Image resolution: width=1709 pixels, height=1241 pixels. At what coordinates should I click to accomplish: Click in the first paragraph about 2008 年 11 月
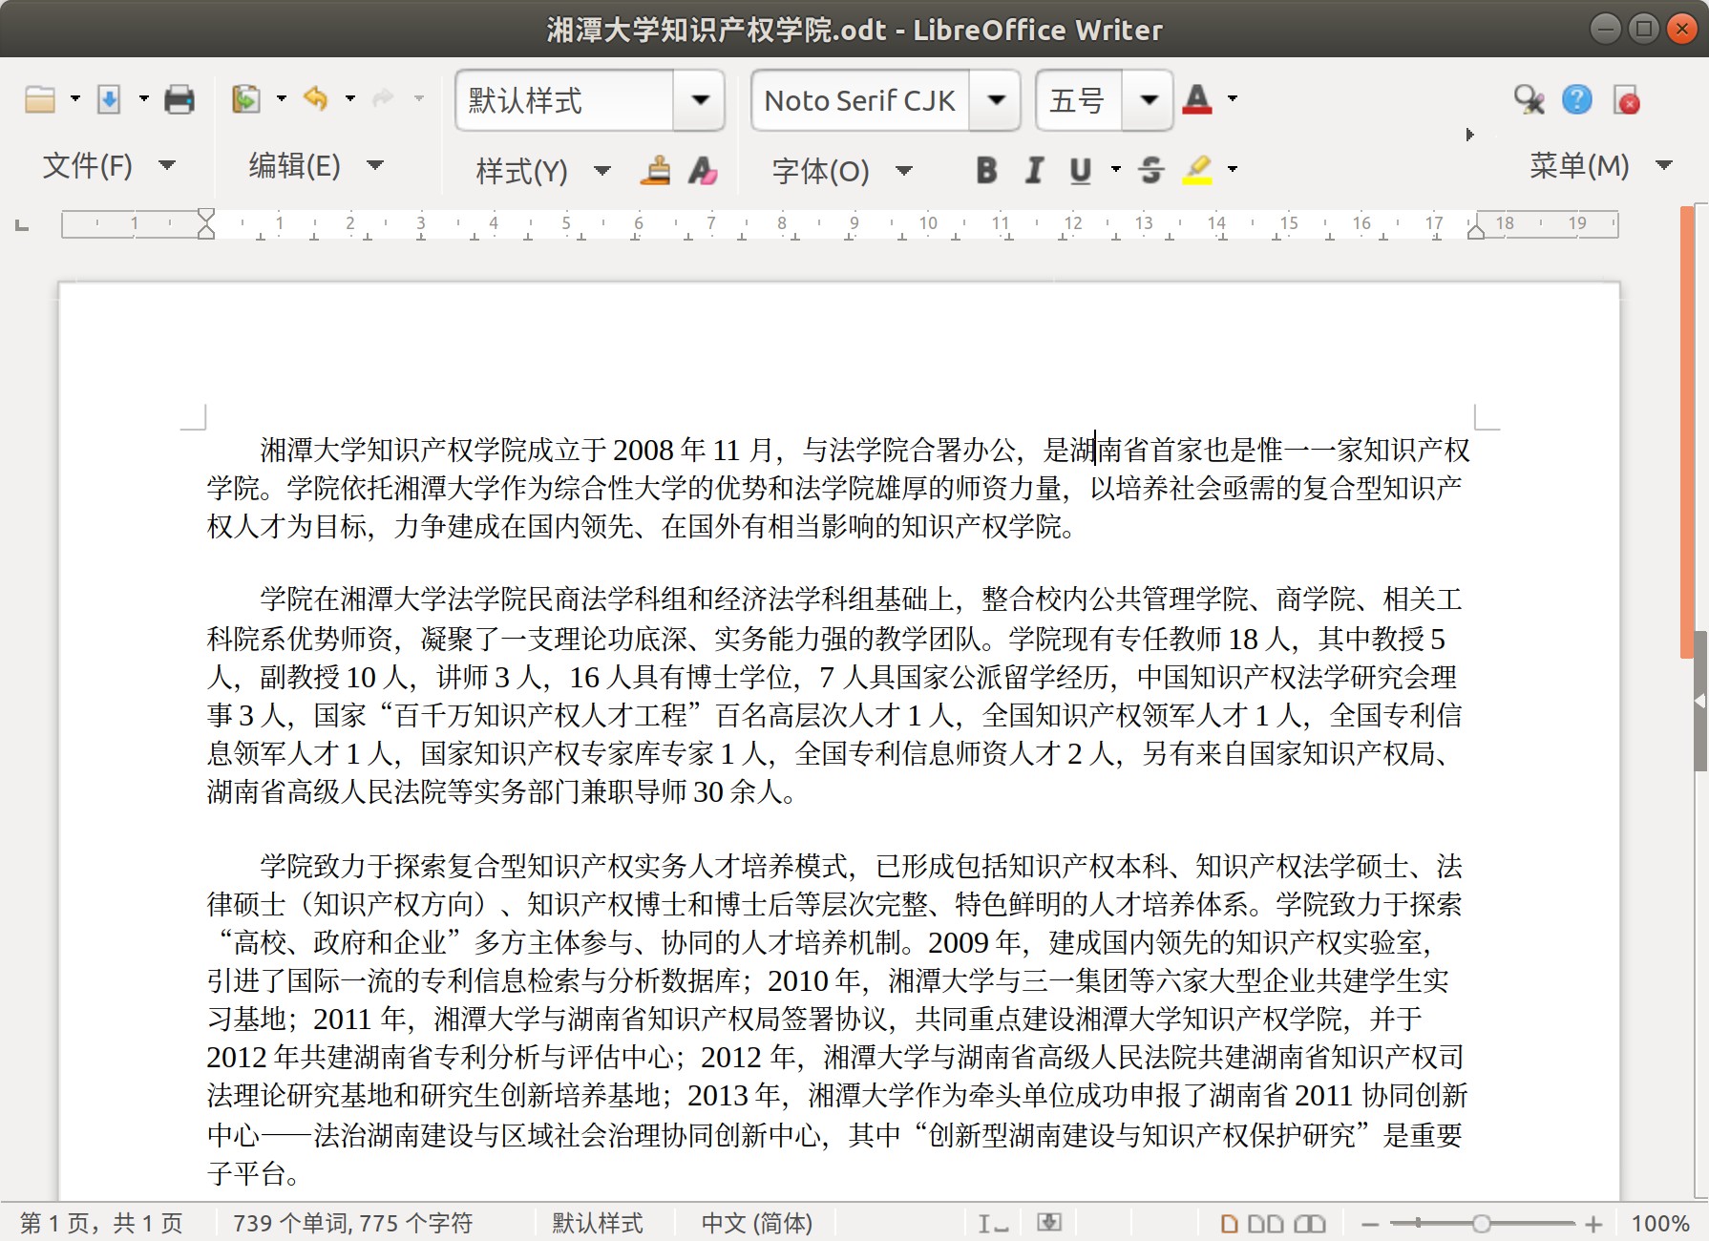pos(838,488)
